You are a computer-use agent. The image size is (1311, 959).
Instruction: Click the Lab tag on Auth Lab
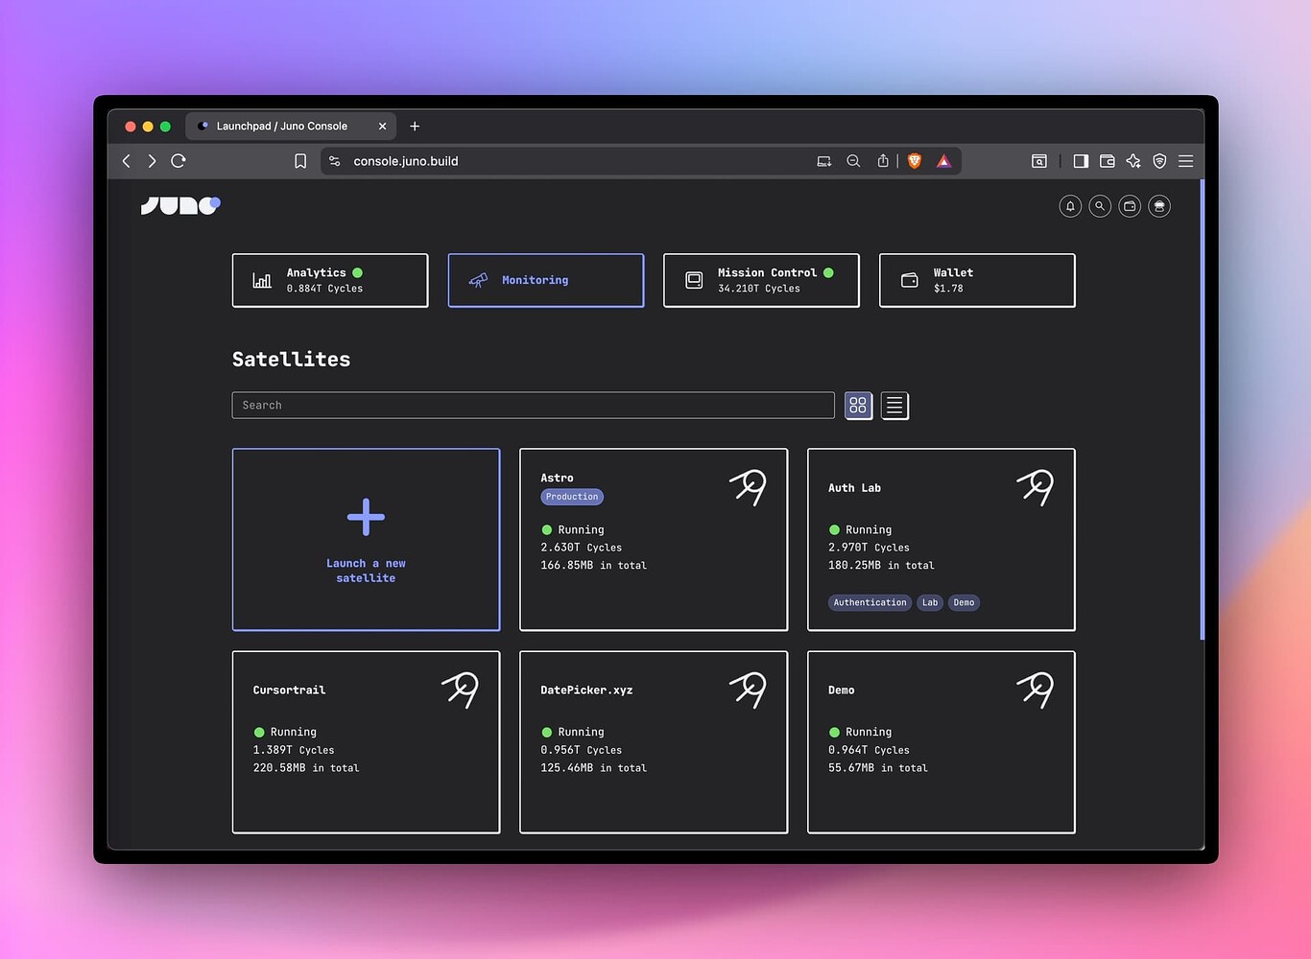coord(930,602)
